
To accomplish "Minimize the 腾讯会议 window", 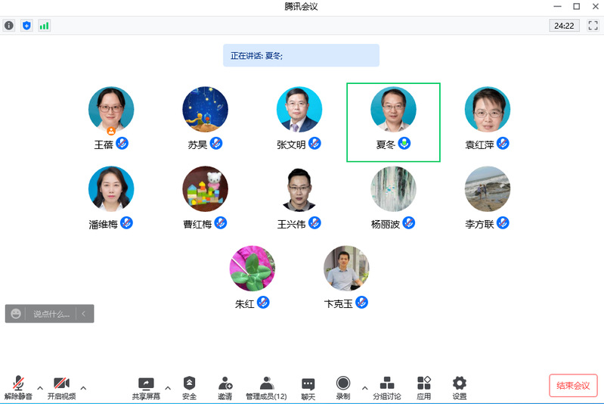I will coord(557,6).
